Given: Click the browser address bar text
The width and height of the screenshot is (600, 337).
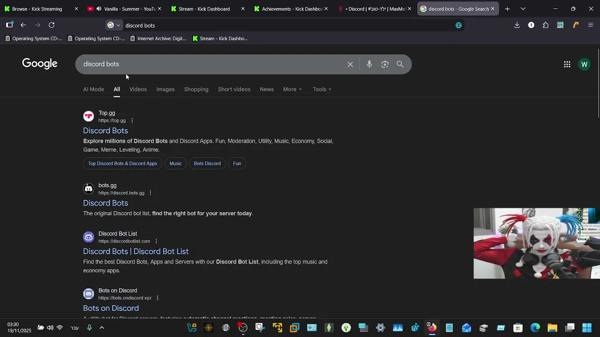Looking at the screenshot, I should click(140, 25).
